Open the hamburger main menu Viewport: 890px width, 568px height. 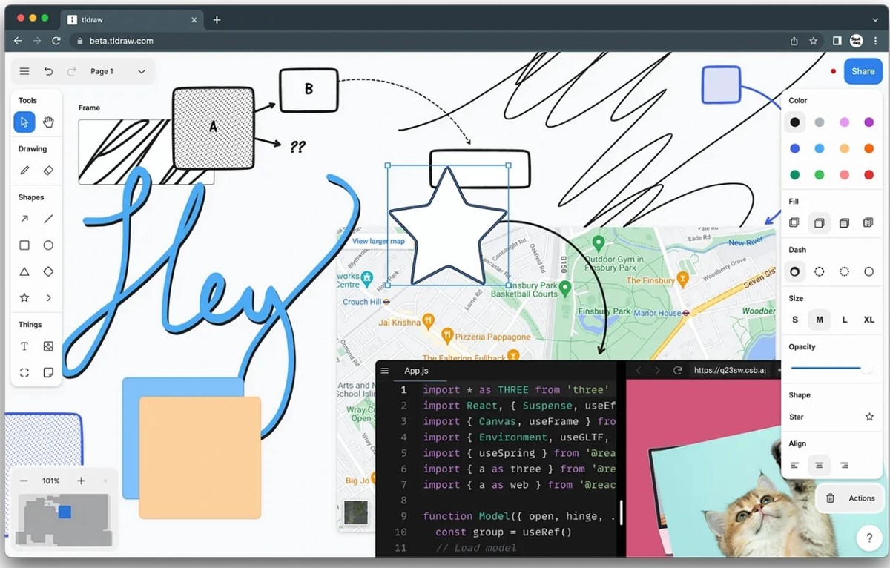(24, 71)
